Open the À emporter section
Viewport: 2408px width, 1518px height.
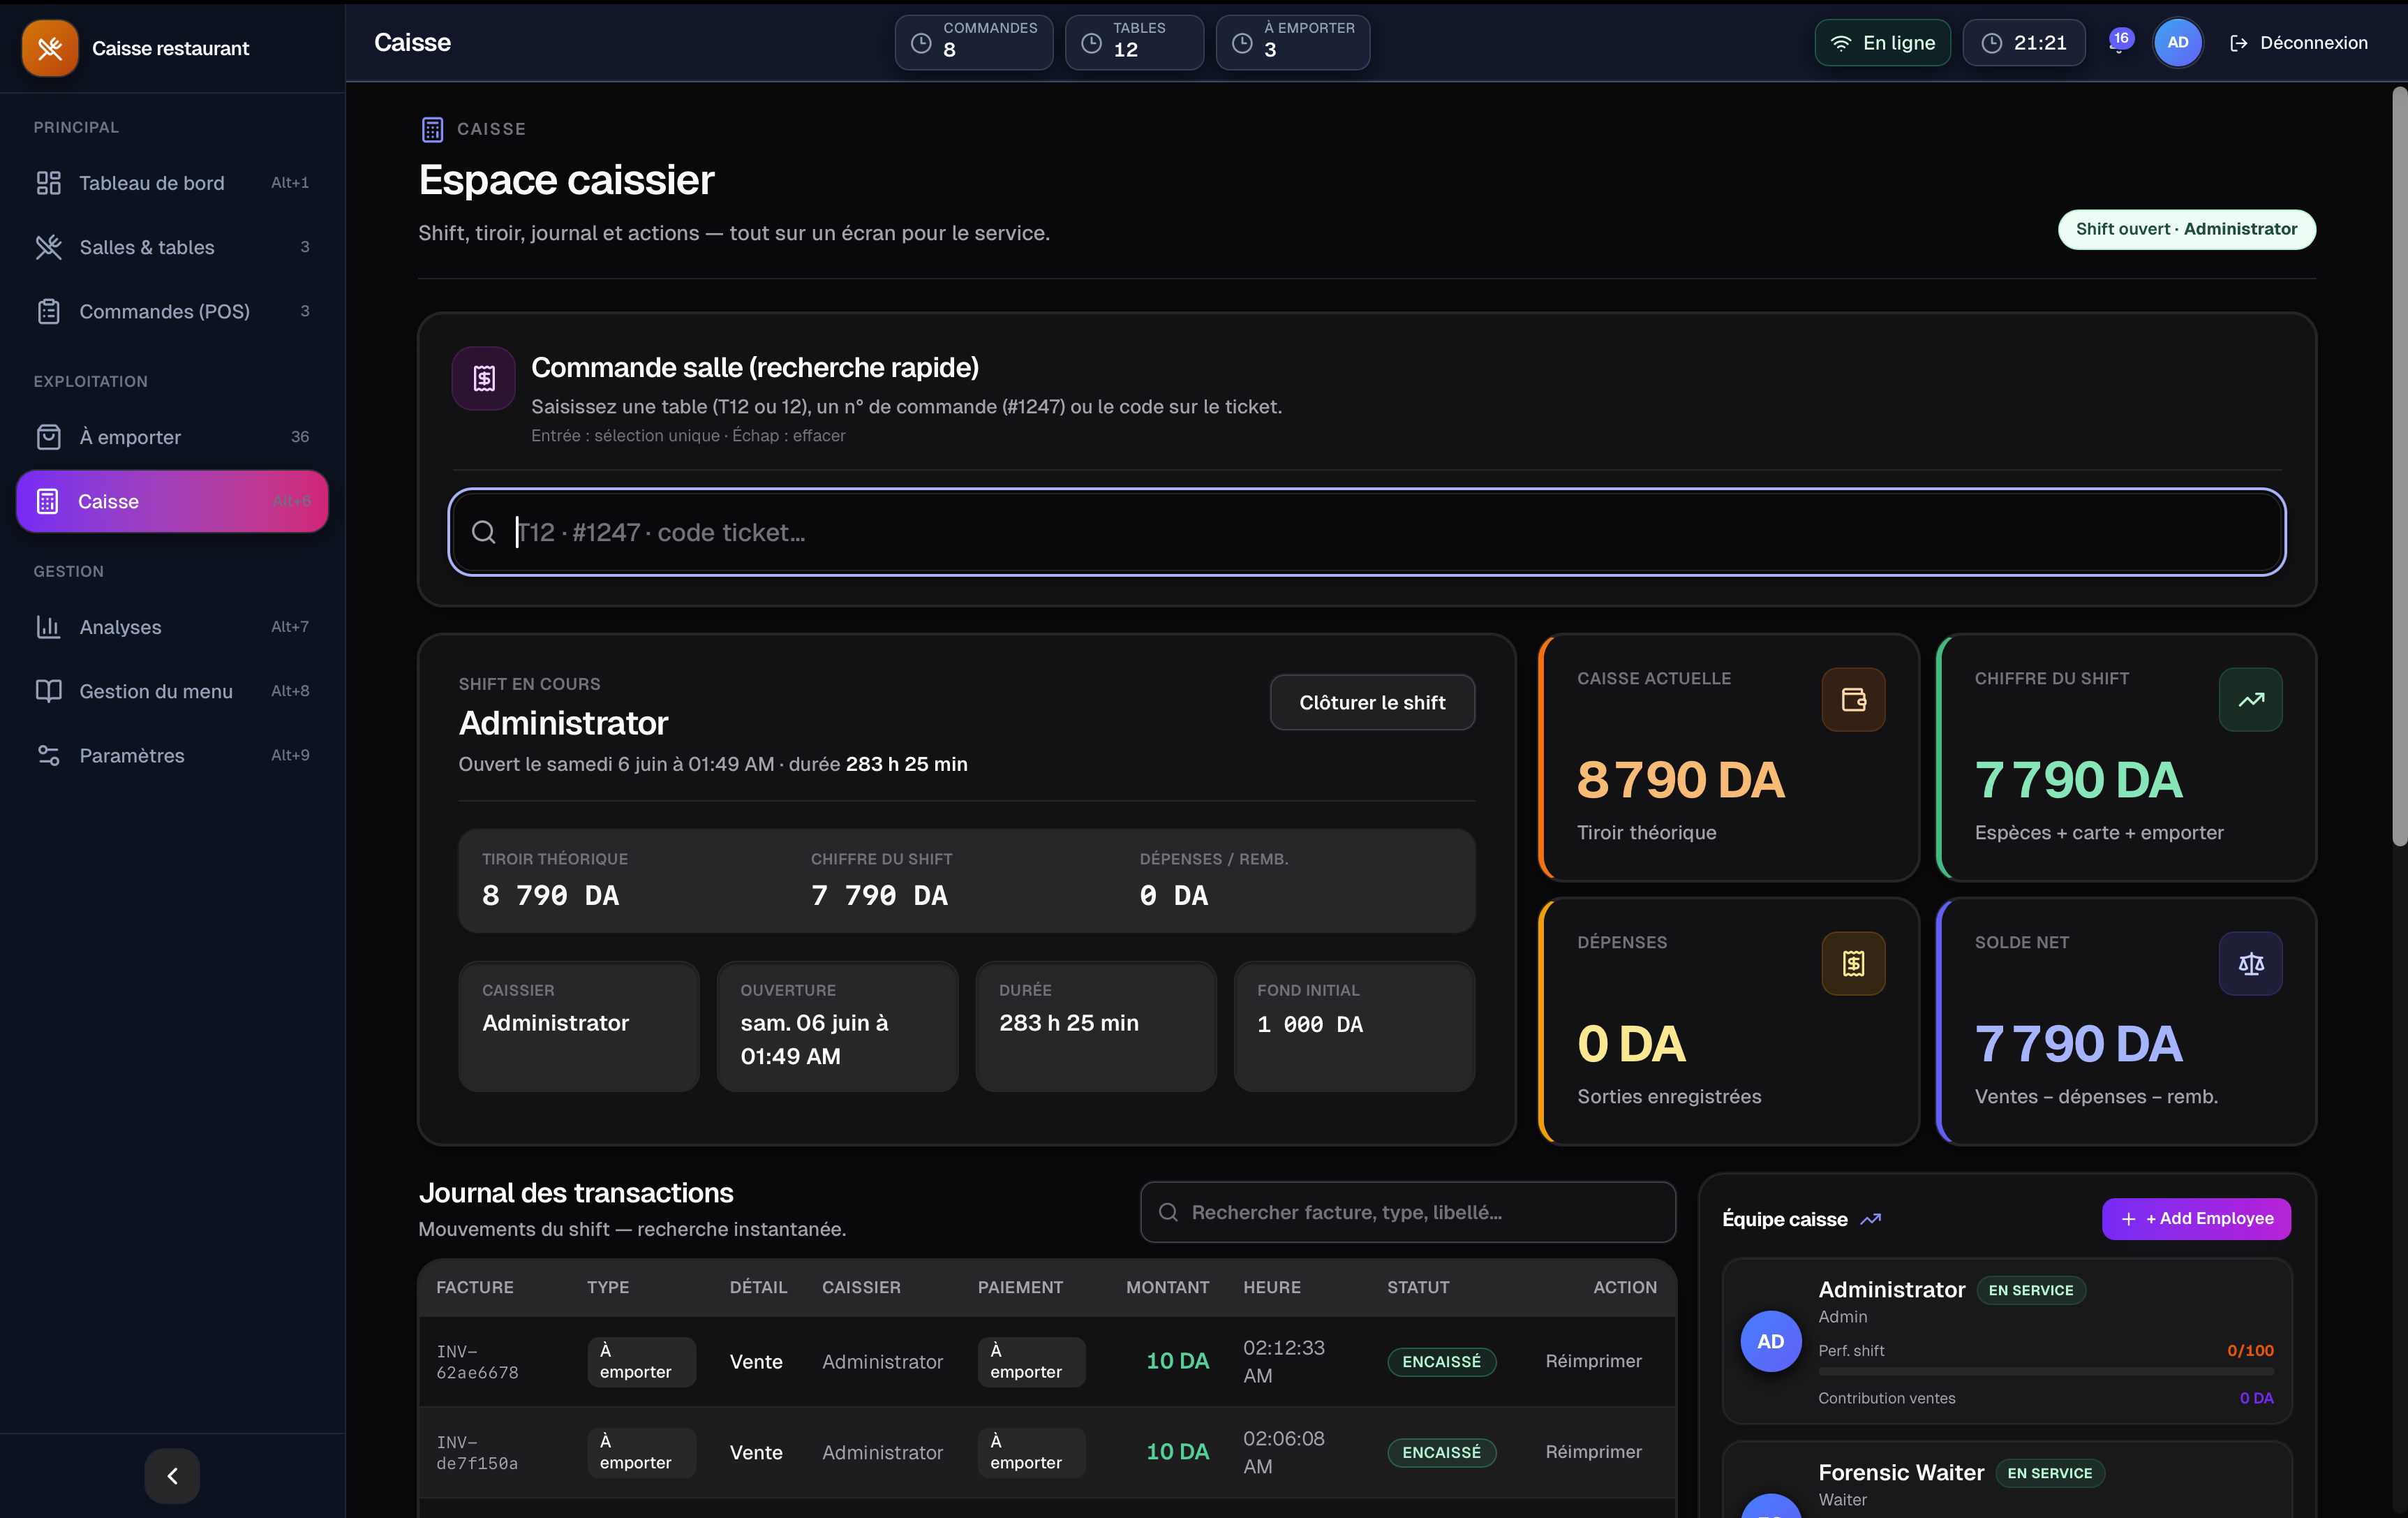point(172,437)
